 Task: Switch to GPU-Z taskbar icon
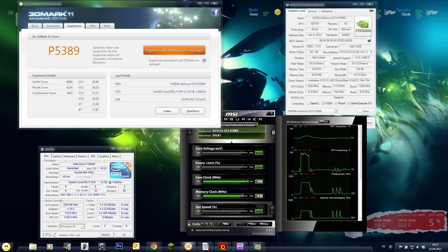pos(258,246)
